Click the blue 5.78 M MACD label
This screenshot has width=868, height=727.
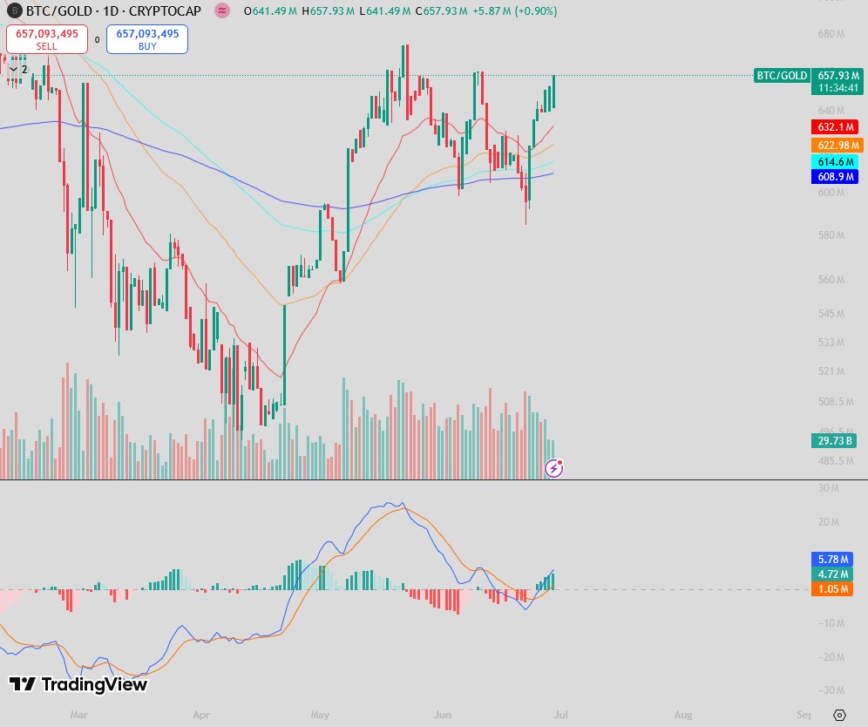tap(832, 560)
